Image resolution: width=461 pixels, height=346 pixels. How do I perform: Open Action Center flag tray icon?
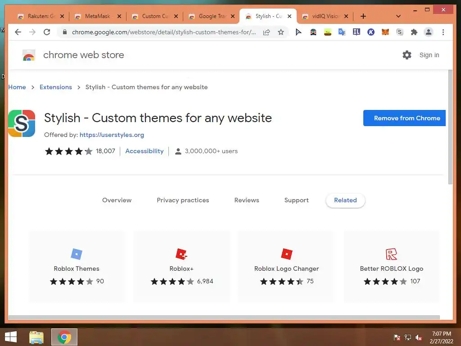[397, 337]
